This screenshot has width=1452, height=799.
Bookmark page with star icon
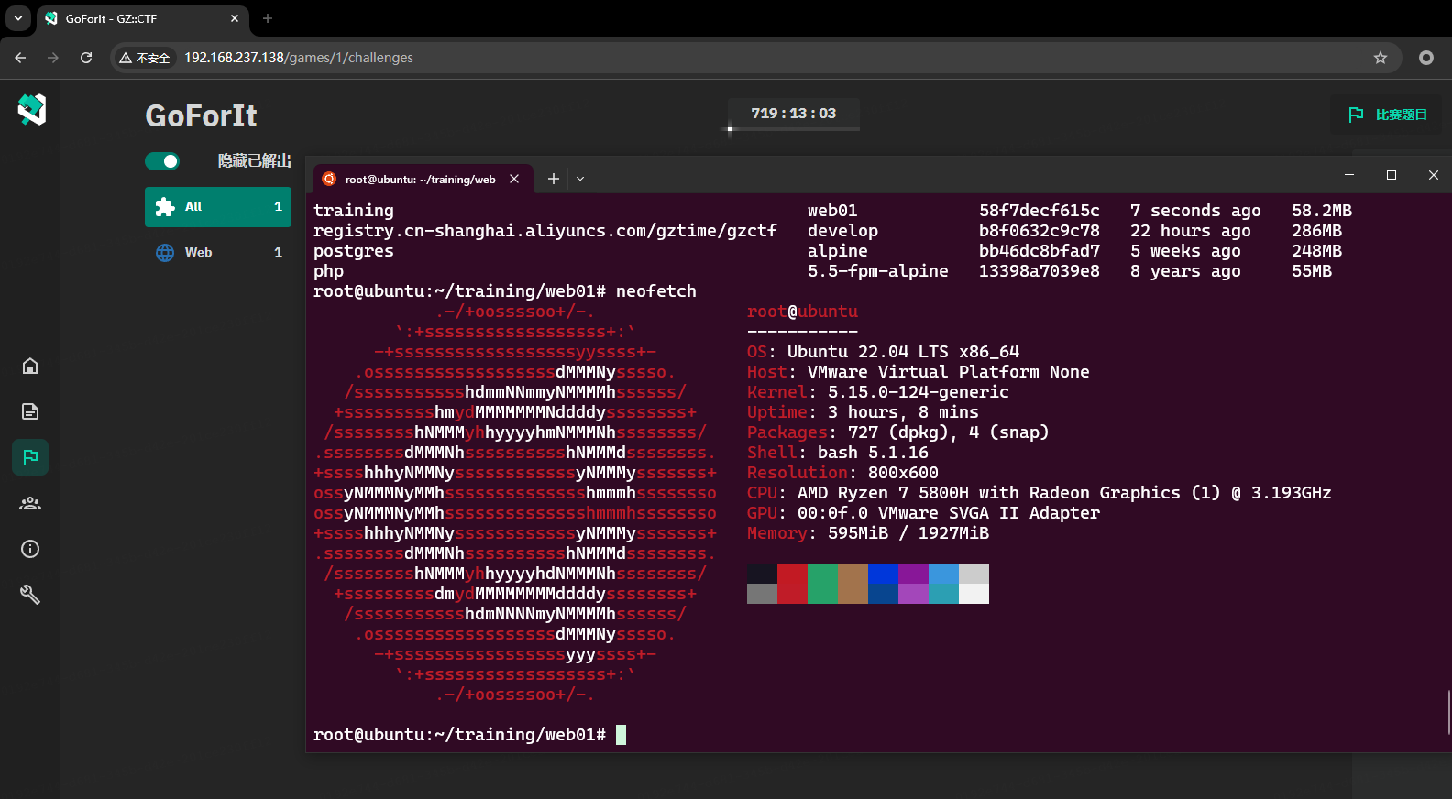pyautogui.click(x=1380, y=58)
